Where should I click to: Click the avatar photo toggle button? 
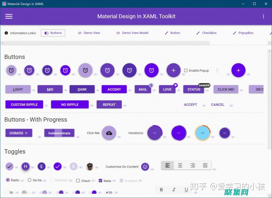pos(90,166)
